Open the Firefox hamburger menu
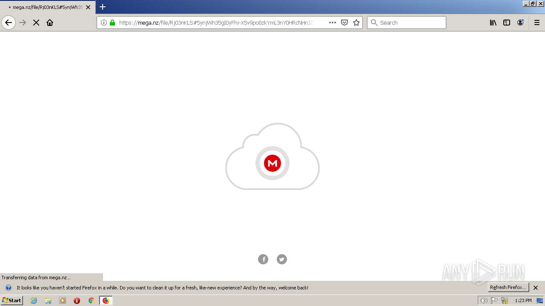Image resolution: width=545 pixels, height=306 pixels. pos(537,23)
